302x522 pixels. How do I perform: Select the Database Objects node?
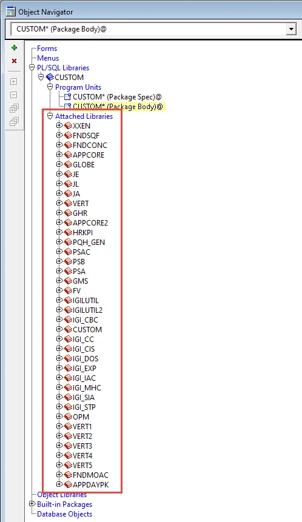click(x=65, y=514)
